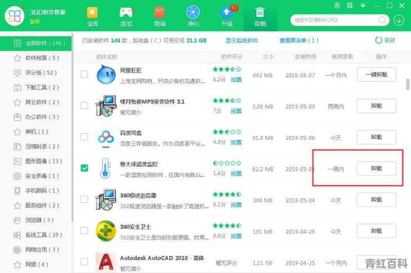The height and width of the screenshot is (273, 411).
Task: Check the Autodesk AutoCAD 2018 checkbox
Action: coord(84,262)
